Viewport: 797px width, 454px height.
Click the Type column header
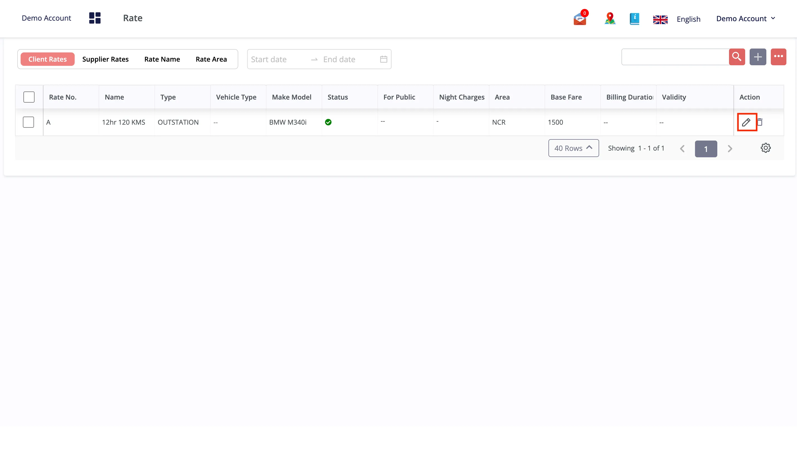[182, 97]
